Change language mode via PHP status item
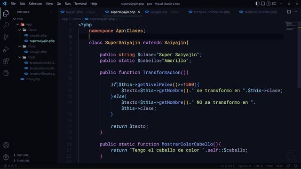The width and height of the screenshot is (301, 169). [x=279, y=166]
